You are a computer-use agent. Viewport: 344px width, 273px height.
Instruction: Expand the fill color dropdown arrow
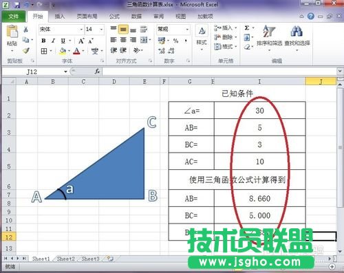tap(69, 51)
